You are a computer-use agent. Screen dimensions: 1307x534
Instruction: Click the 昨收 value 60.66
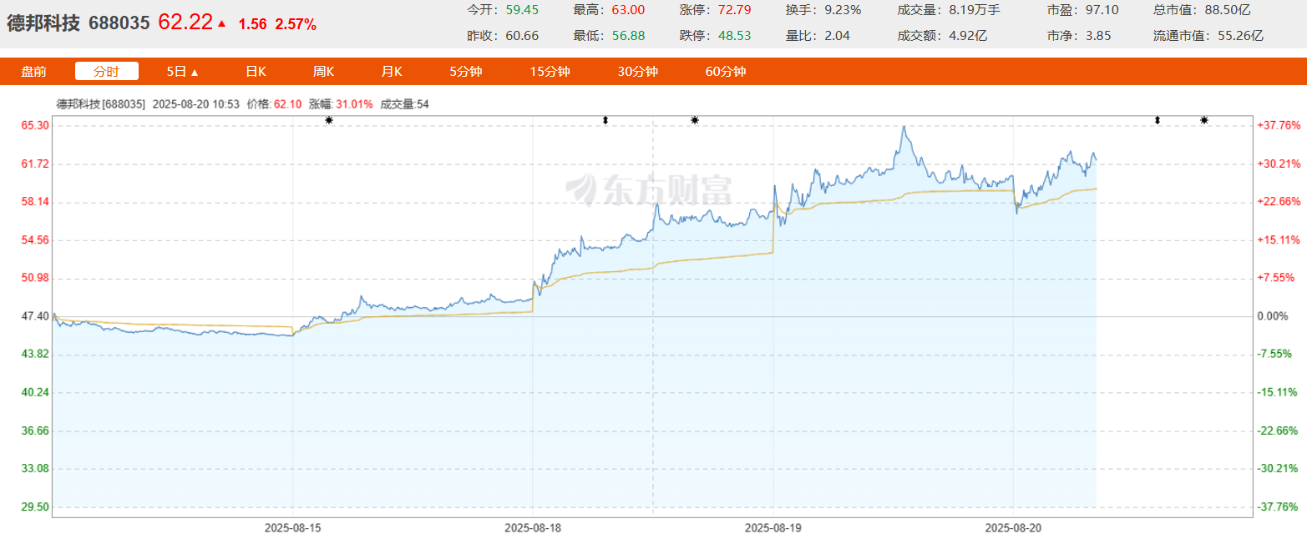pyautogui.click(x=522, y=36)
